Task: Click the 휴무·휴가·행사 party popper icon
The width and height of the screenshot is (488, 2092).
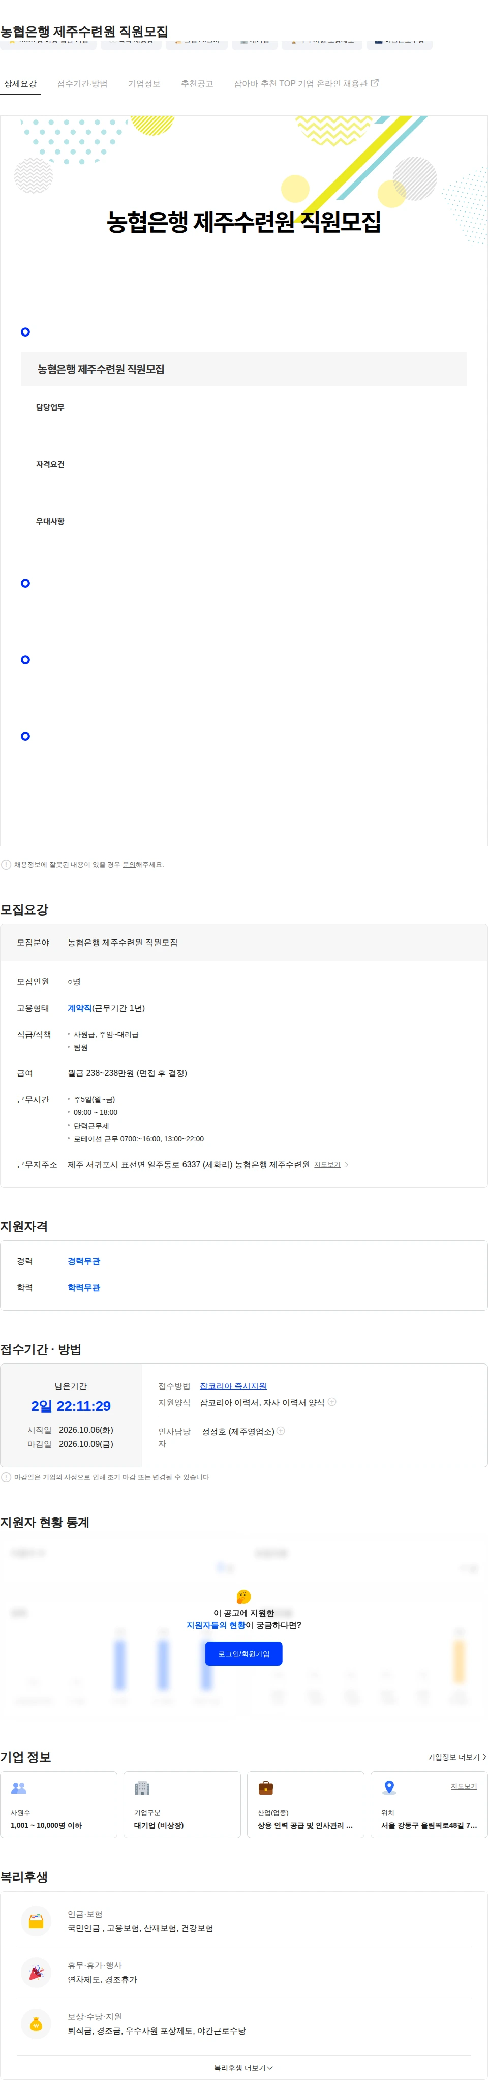Action: click(36, 1973)
